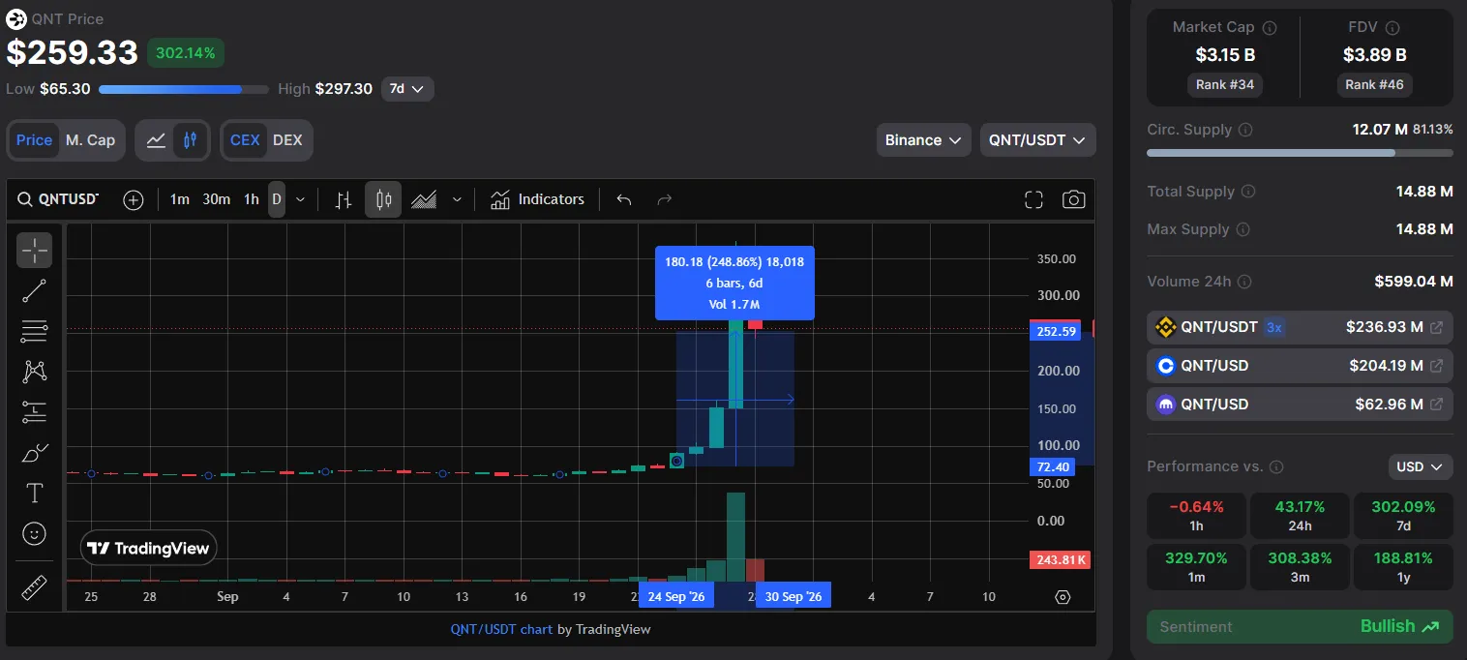Take a chart snapshot with camera icon
Image resolution: width=1467 pixels, height=660 pixels.
coord(1073,199)
